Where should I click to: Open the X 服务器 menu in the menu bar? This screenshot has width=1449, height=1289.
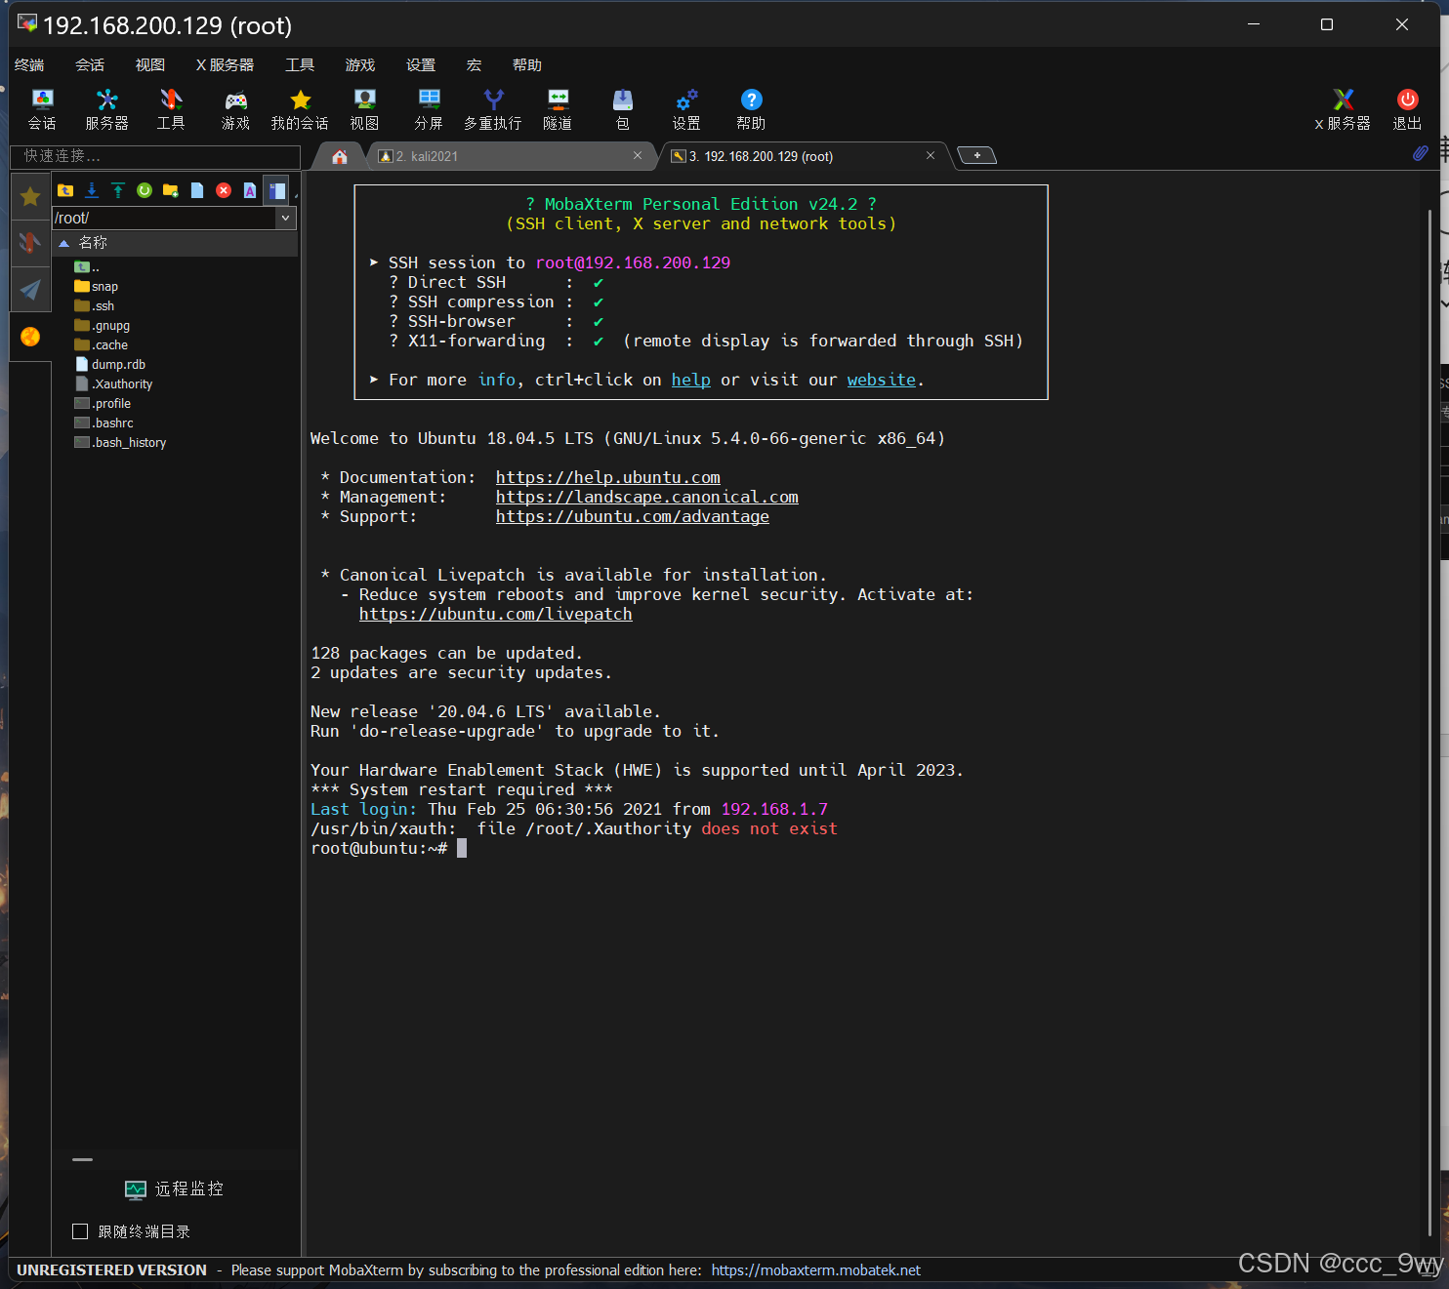225,64
